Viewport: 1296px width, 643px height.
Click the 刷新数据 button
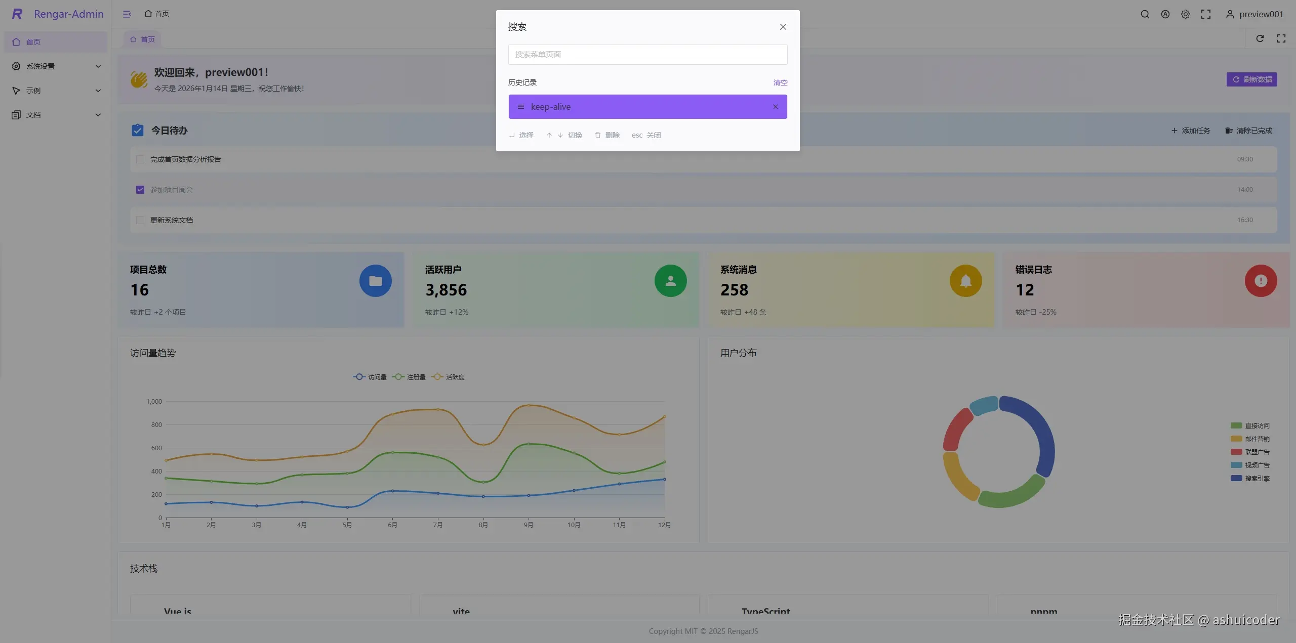point(1251,79)
